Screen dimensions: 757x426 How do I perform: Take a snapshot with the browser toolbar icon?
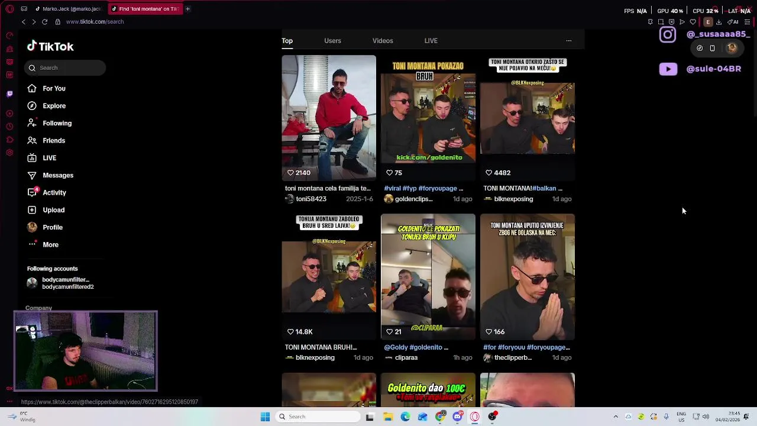(661, 22)
